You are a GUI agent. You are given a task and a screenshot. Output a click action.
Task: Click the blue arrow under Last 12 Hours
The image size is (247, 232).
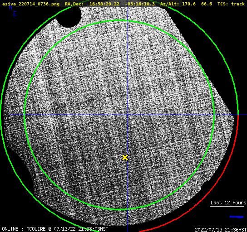[237, 217]
